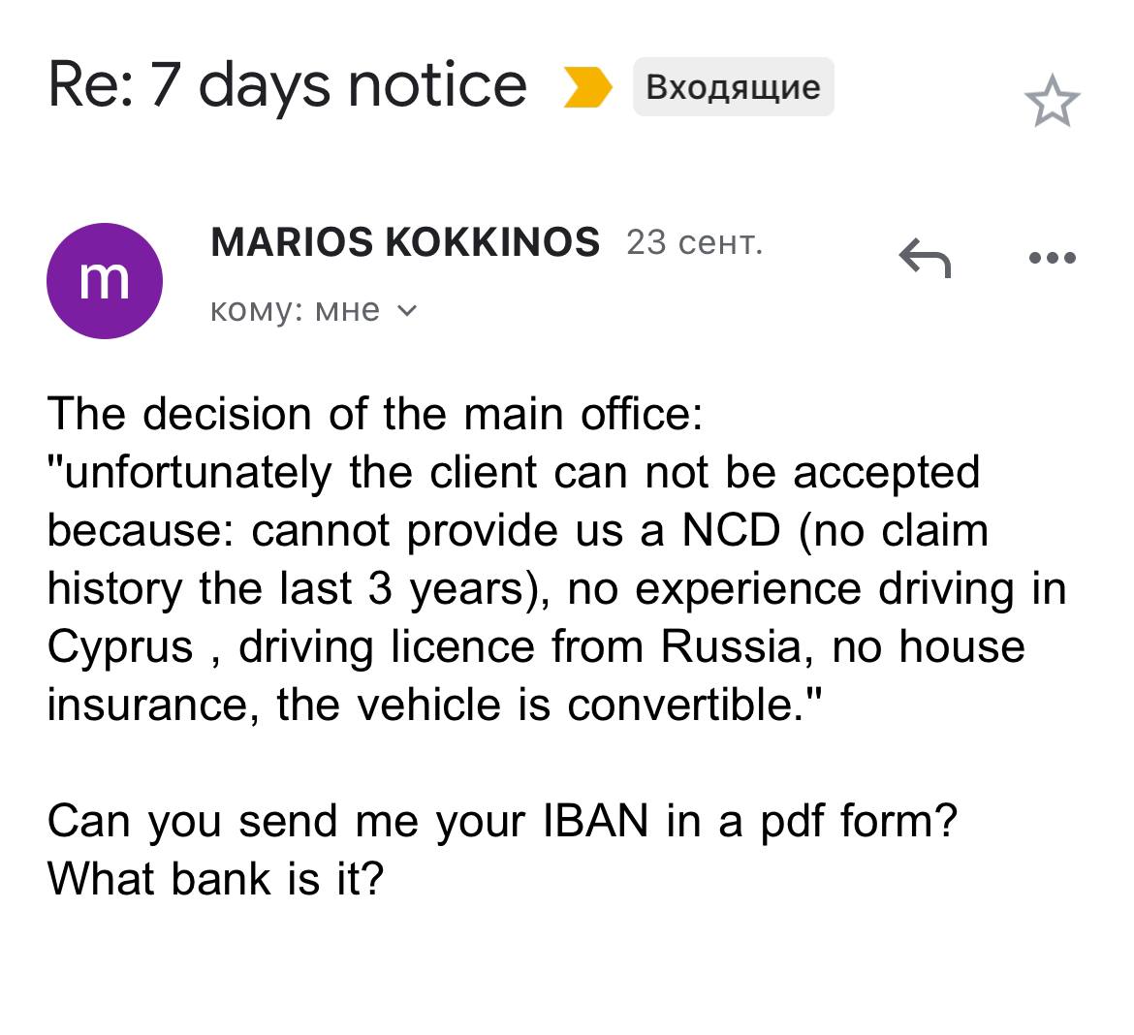Star this email from Marios Kokkinos
Viewport: 1134px width, 1035px height.
point(1052,101)
